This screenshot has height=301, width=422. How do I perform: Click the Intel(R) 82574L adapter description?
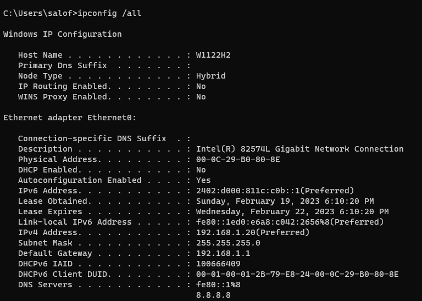[x=300, y=149]
